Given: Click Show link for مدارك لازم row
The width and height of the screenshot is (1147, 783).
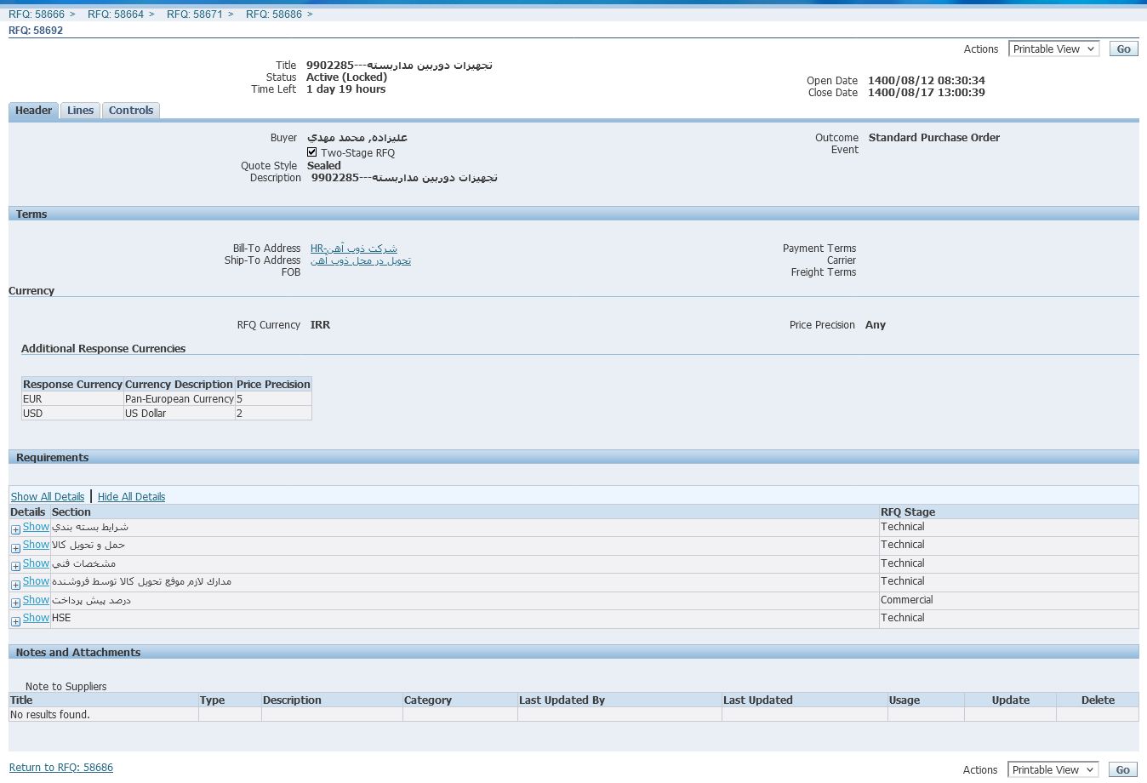Looking at the screenshot, I should click(x=36, y=581).
